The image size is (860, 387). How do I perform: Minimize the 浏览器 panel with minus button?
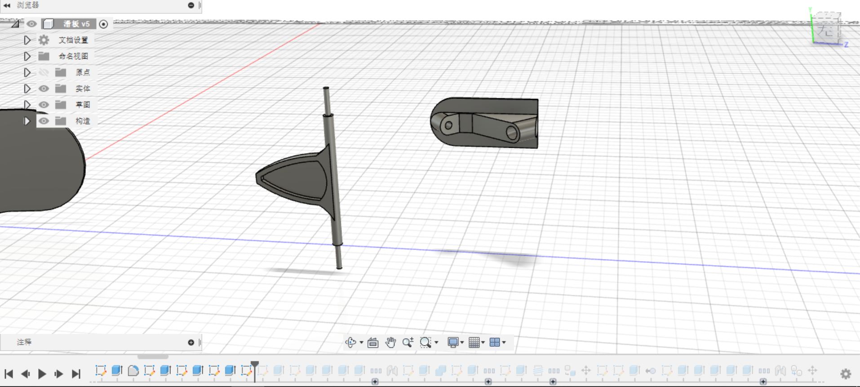(x=191, y=5)
